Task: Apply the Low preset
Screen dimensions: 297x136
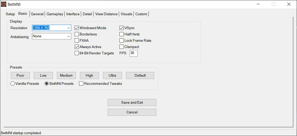Action: click(x=43, y=75)
